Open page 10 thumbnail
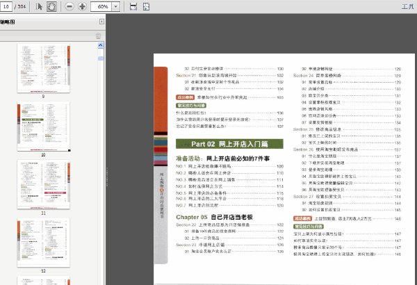Viewport: 417px width, 285px height. (44, 127)
